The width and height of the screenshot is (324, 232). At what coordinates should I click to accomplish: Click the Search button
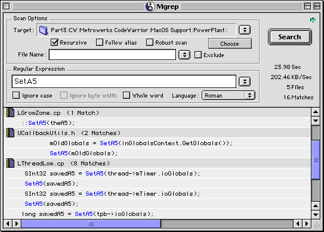290,37
